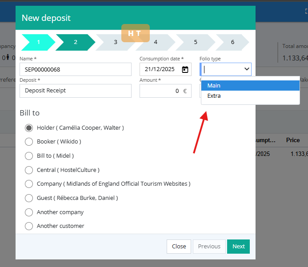Image resolution: width=308 pixels, height=267 pixels.
Task: Jump to wizard step 6
Action: [232, 42]
